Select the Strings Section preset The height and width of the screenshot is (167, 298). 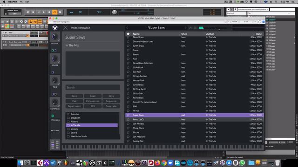[195, 76]
